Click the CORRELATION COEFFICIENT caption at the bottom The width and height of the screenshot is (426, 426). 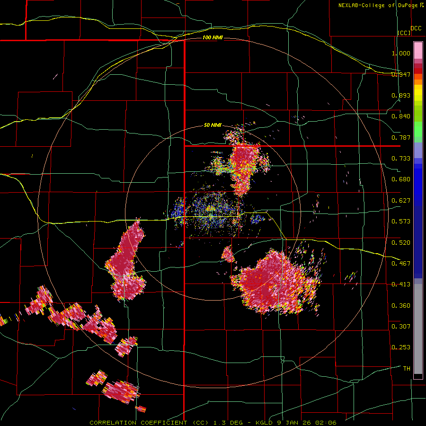click(x=213, y=423)
